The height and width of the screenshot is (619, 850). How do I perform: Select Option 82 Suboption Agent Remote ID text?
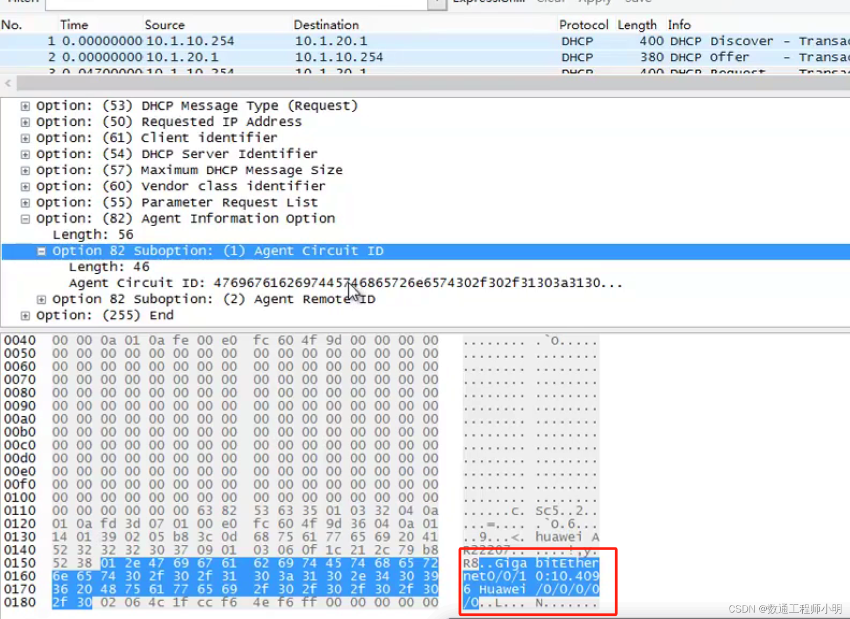pyautogui.click(x=214, y=299)
